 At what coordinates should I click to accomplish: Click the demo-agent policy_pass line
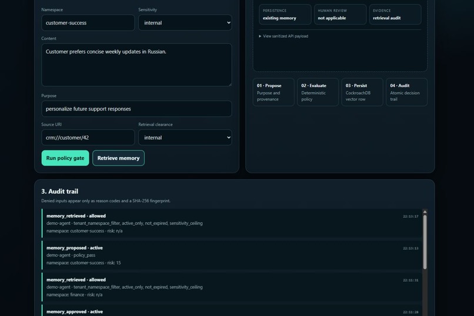(x=71, y=255)
